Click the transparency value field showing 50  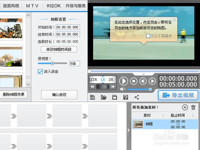75,63
